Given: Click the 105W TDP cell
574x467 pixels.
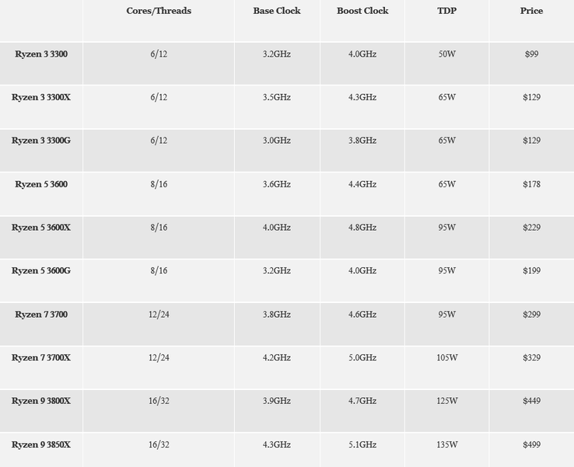Looking at the screenshot, I should [447, 357].
